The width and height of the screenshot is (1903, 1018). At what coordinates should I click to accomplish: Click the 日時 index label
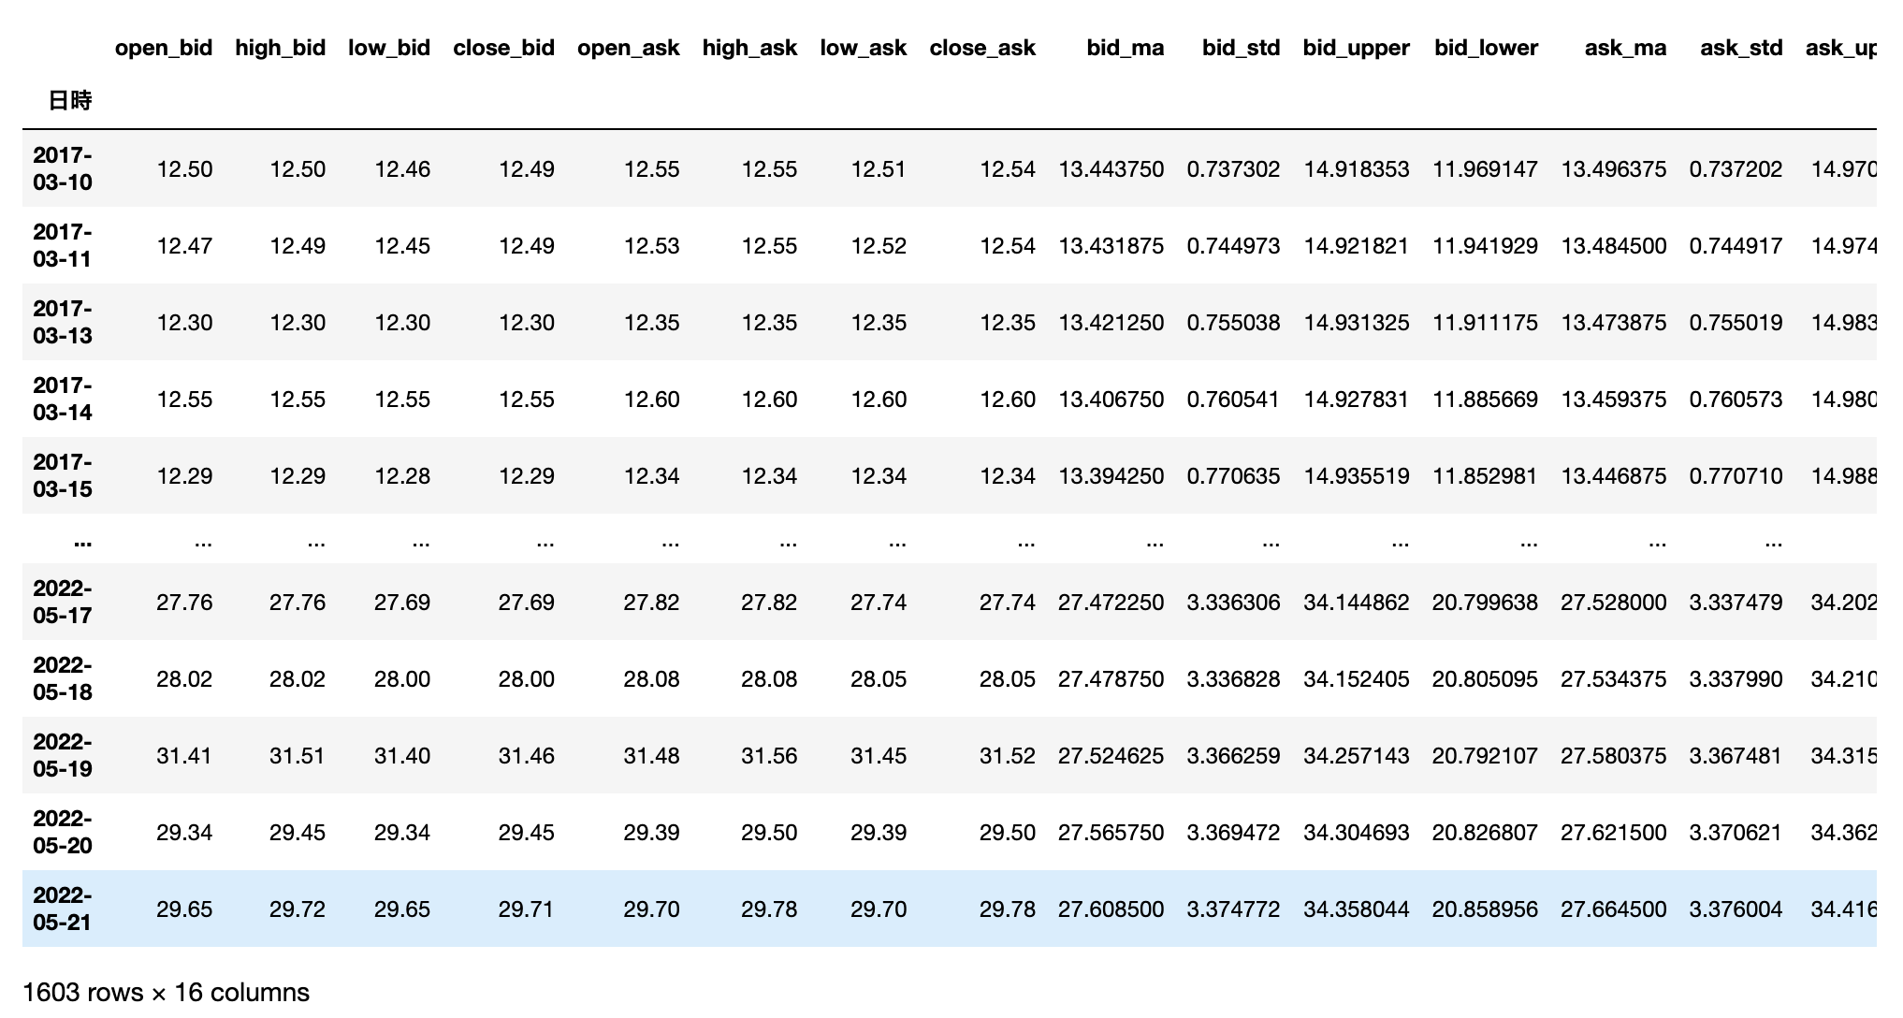(70, 100)
